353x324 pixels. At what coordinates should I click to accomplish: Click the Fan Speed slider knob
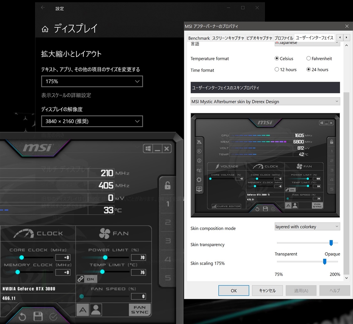(82, 296)
